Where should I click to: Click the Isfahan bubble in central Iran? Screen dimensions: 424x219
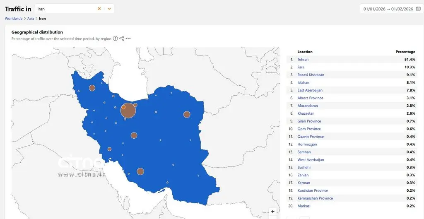[x=134, y=135]
